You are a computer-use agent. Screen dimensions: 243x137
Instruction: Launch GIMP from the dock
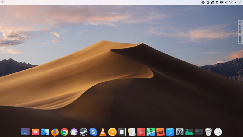160,132
